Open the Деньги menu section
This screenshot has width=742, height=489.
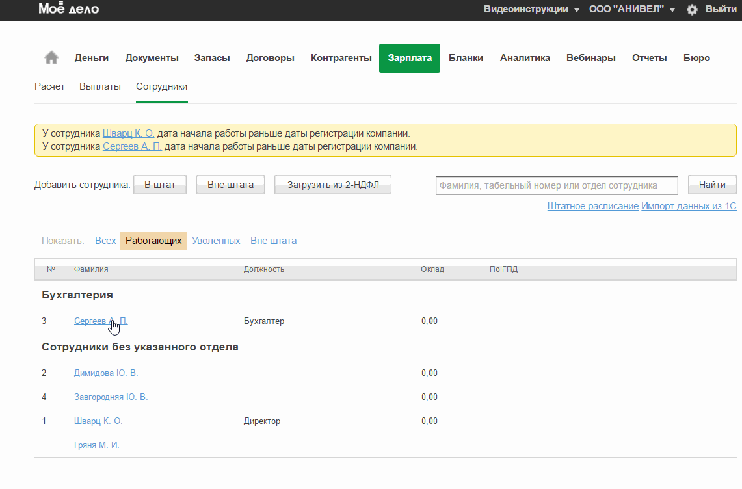91,58
